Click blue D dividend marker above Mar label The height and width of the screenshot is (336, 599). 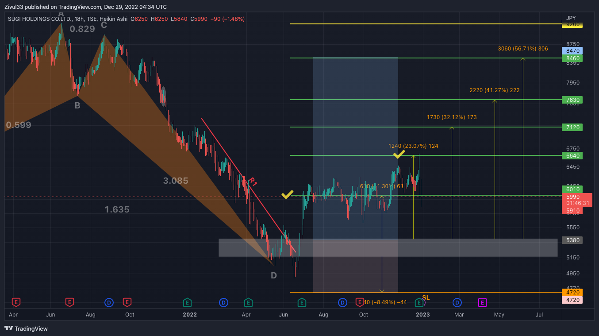457,303
